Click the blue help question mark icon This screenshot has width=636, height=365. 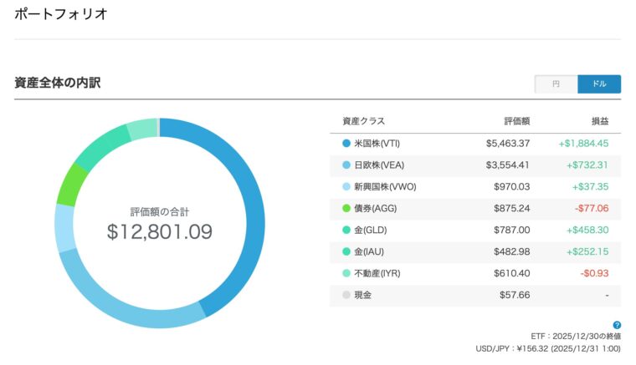tap(617, 324)
